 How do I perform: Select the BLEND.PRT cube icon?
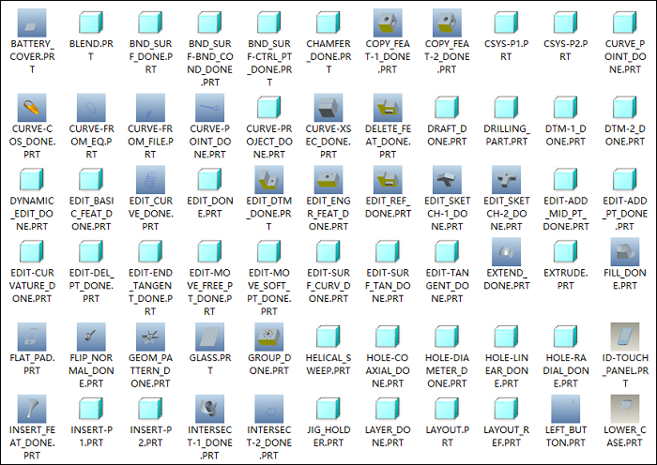point(91,22)
